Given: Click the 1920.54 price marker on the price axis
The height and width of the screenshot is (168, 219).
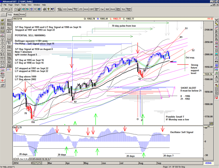Looking at the screenshot, I should click(208, 74).
